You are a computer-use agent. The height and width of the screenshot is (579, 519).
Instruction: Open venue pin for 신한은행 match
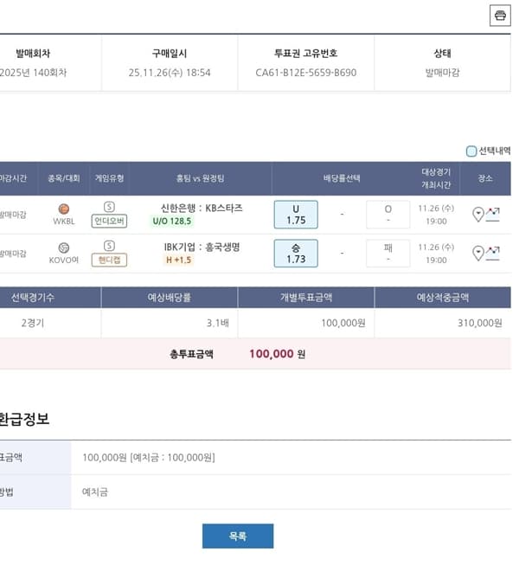click(x=478, y=215)
